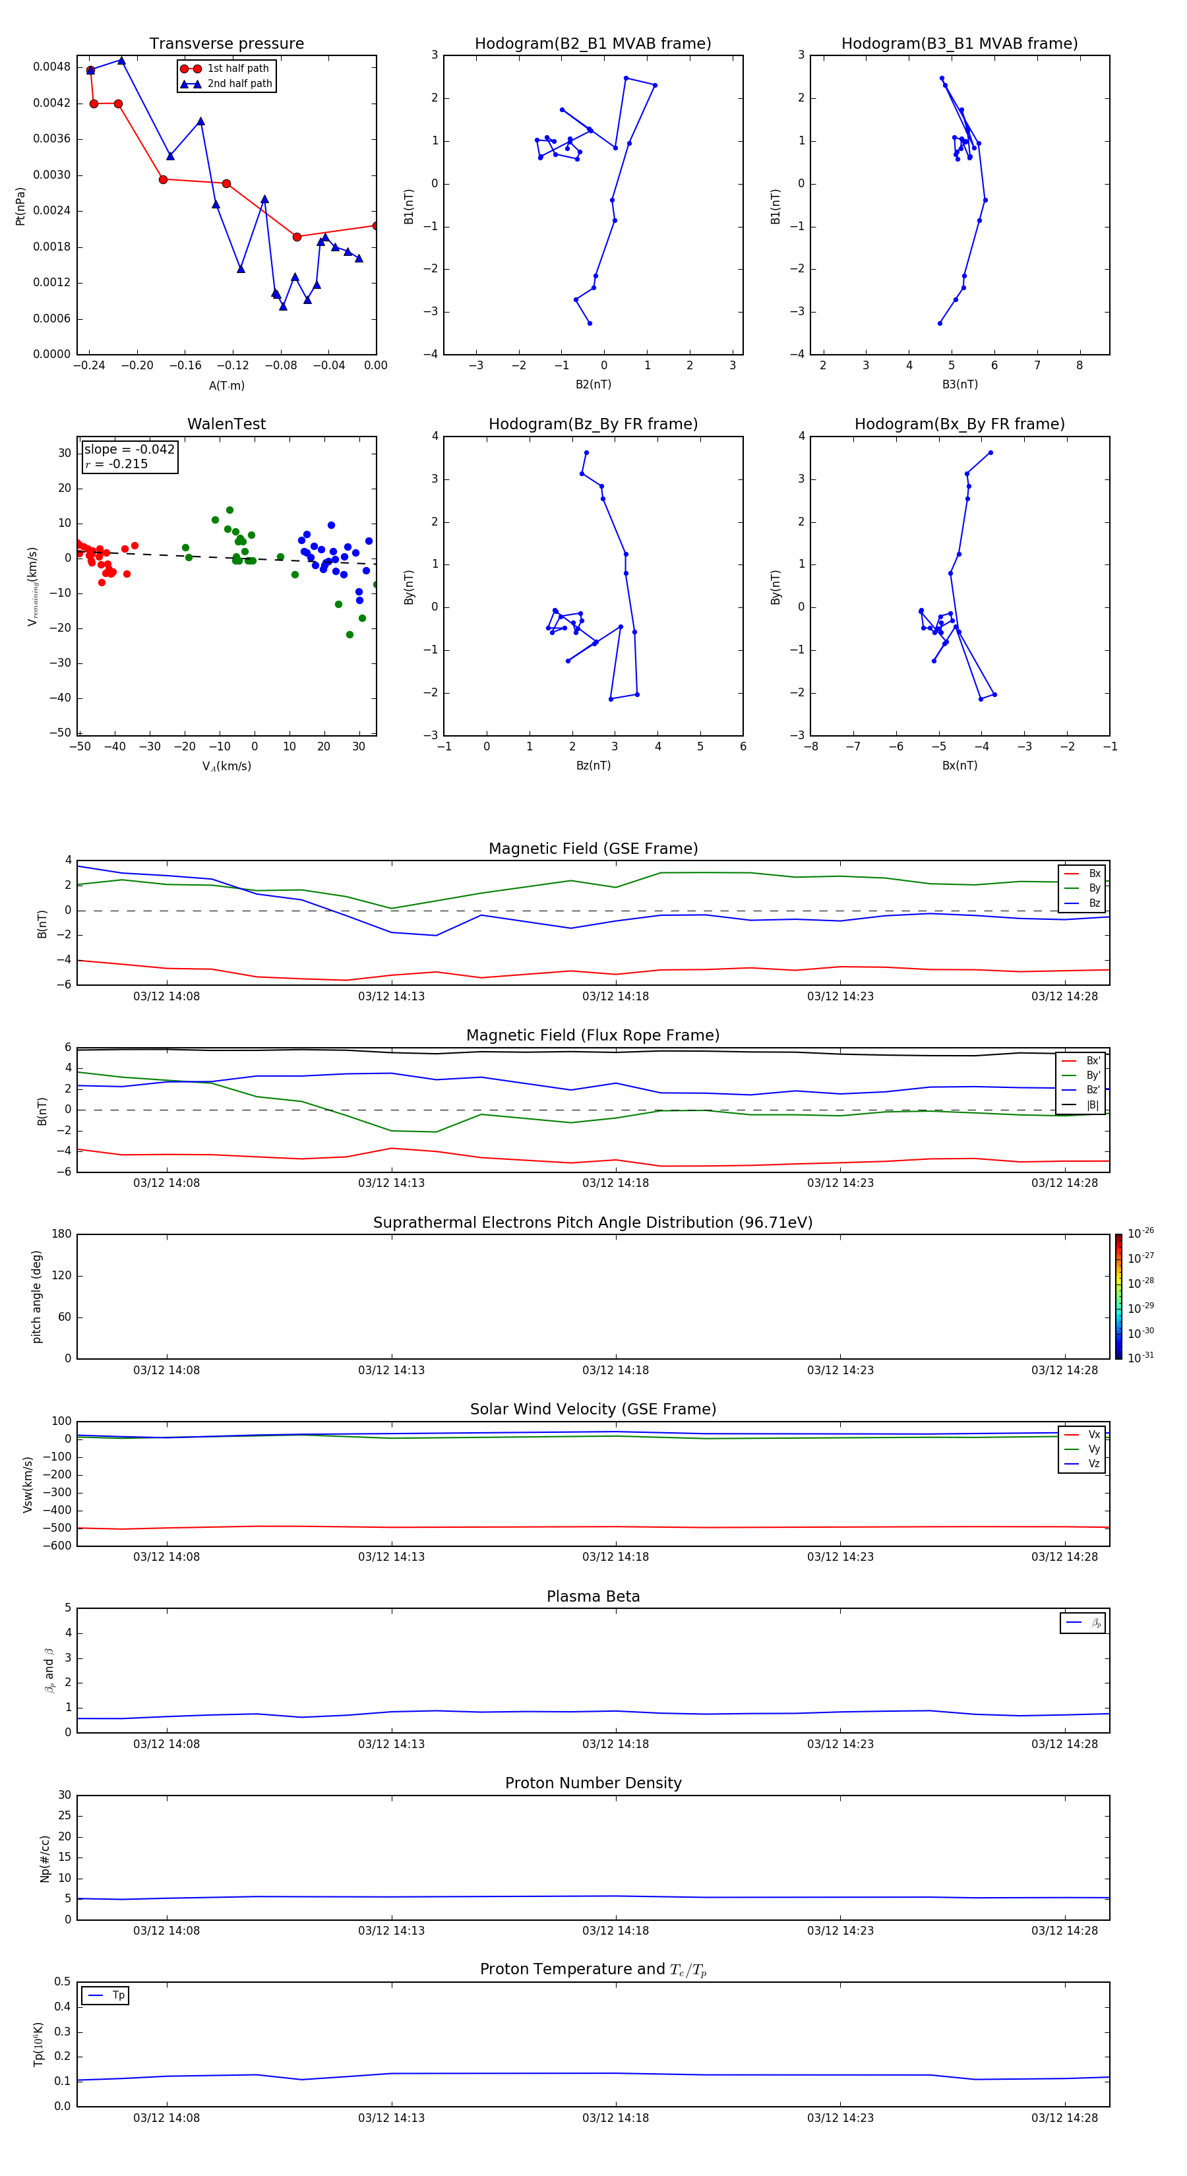Click the βp legend in Plasma Beta
Image resolution: width=1187 pixels, height=2176 pixels.
(x=1083, y=1623)
